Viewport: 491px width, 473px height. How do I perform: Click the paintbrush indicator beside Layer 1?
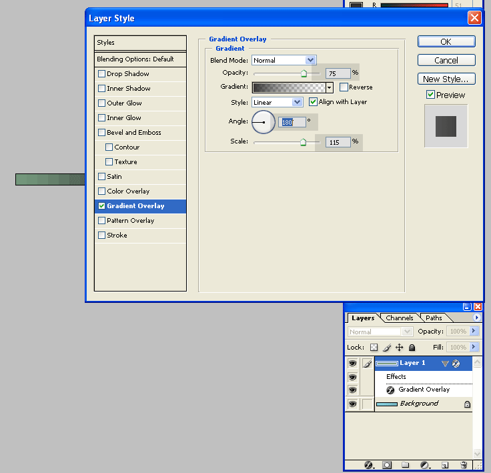[368, 364]
